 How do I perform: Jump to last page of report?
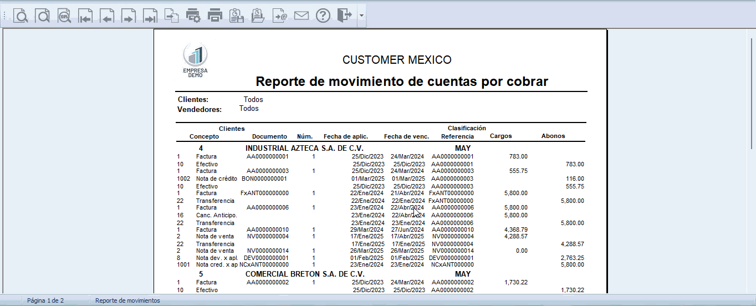(150, 16)
